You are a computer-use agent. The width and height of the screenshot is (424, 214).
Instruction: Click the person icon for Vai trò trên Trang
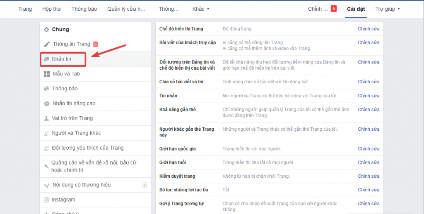47,118
